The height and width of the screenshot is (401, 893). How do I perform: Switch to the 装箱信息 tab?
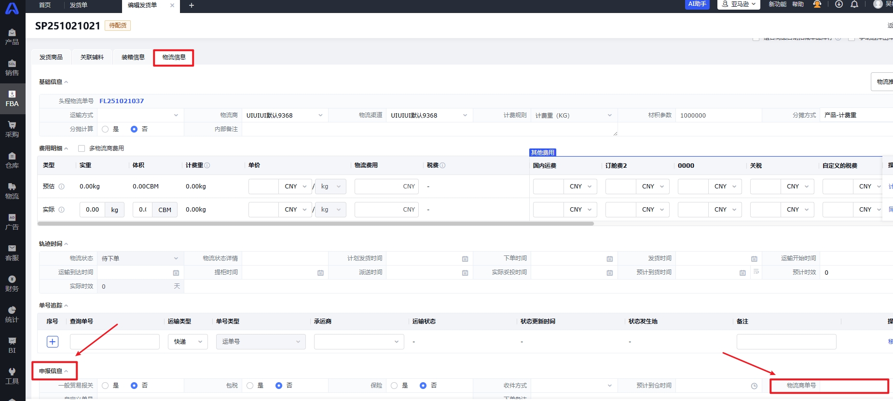point(133,57)
